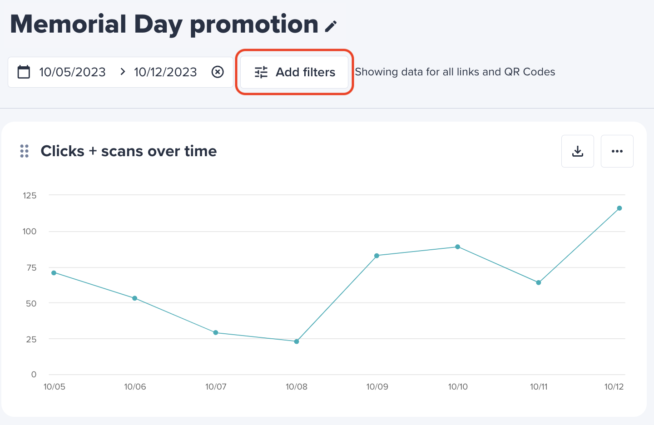The height and width of the screenshot is (425, 654).
Task: Download the Clicks + scans chart
Action: coord(578,151)
